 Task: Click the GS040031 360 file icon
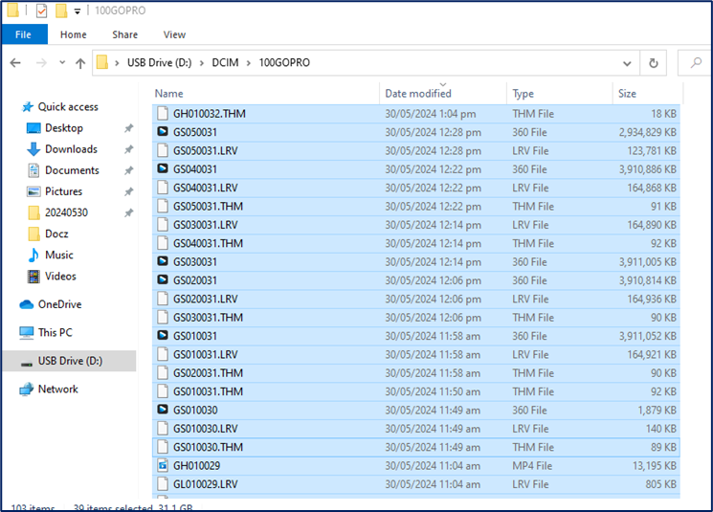(163, 168)
